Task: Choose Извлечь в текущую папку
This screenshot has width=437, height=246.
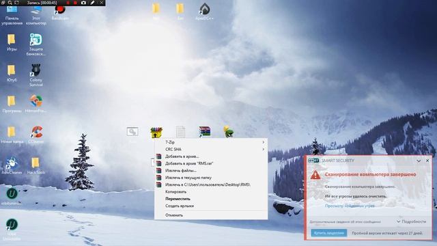Action: click(211, 178)
